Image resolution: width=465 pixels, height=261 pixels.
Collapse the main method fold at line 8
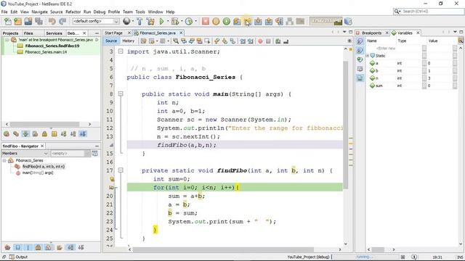click(121, 94)
